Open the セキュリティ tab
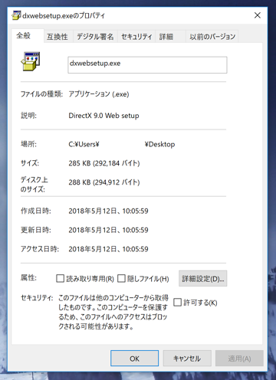The image size is (276, 380). point(136,37)
